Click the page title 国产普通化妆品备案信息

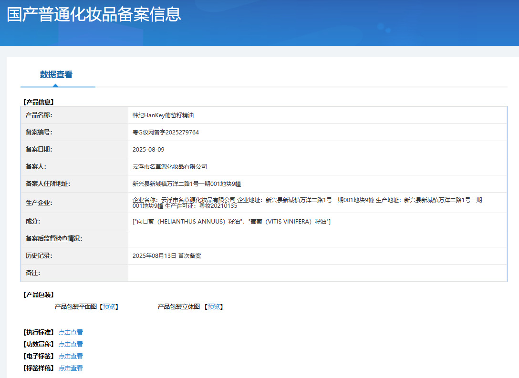point(94,15)
